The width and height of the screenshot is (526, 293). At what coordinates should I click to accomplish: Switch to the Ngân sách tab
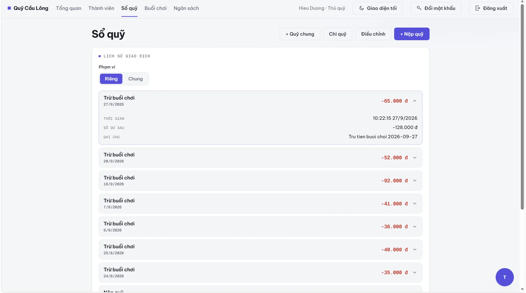click(x=186, y=8)
